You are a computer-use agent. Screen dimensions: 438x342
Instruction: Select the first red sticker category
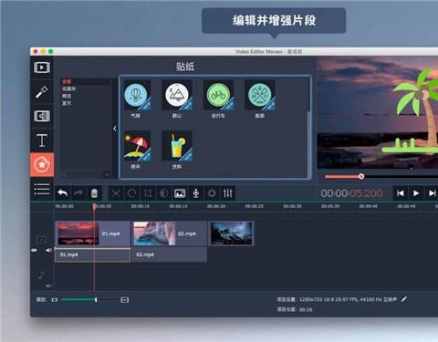(67, 81)
